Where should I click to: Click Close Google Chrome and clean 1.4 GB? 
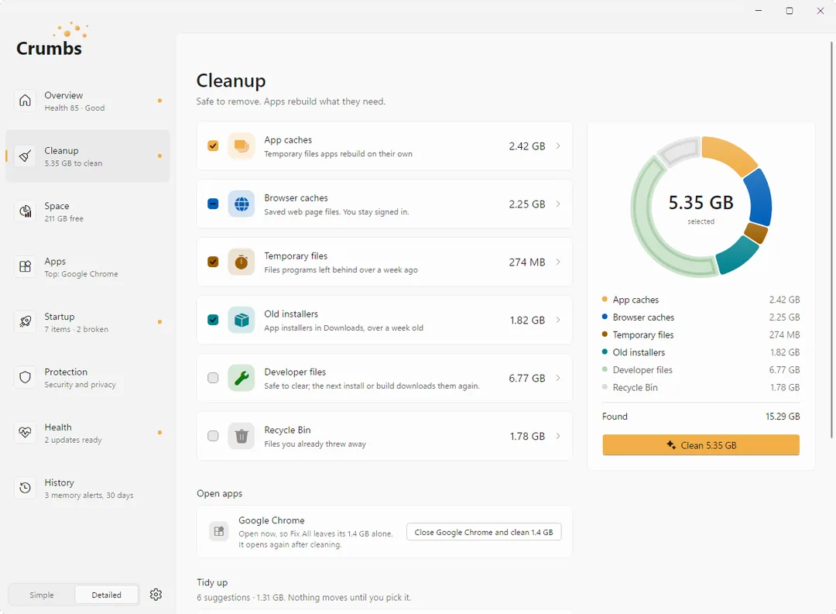(x=484, y=532)
